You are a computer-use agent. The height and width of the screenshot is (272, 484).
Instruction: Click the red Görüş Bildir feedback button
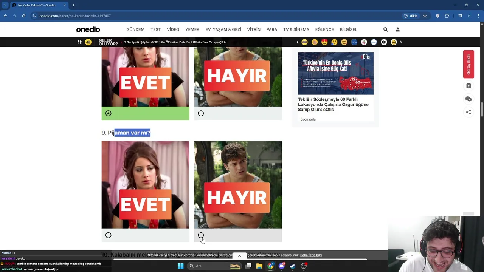468,64
